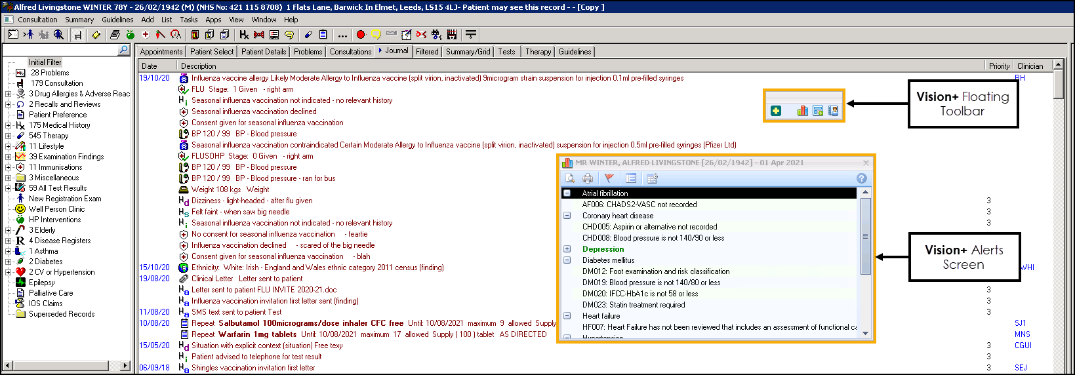Click the red flag icon in Alerts window
The image size is (1075, 375).
pyautogui.click(x=609, y=178)
